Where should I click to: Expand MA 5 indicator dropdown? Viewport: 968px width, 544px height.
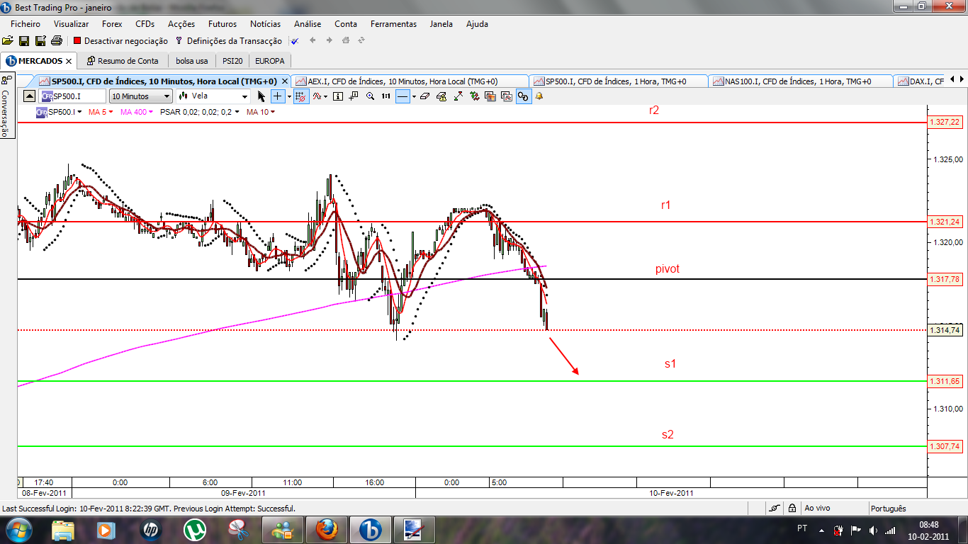(111, 112)
